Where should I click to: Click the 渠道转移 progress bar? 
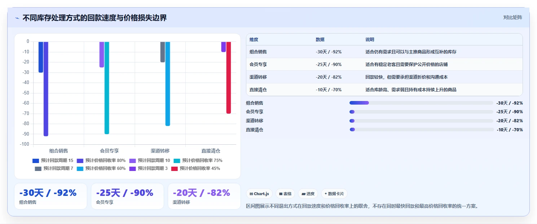pyautogui.click(x=421, y=121)
